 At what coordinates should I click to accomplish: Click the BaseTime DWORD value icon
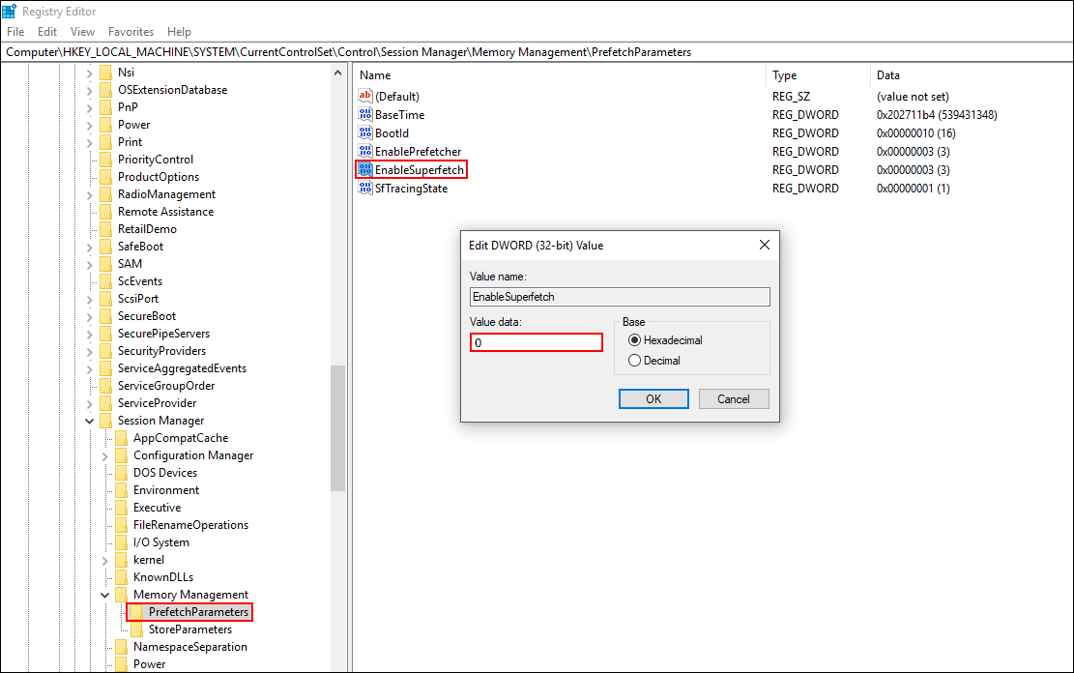365,114
